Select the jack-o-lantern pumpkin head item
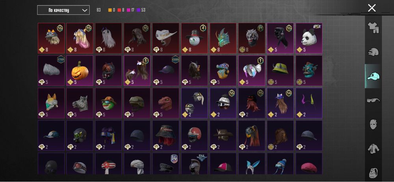Viewport: 394px width, 182px height. pos(80,71)
